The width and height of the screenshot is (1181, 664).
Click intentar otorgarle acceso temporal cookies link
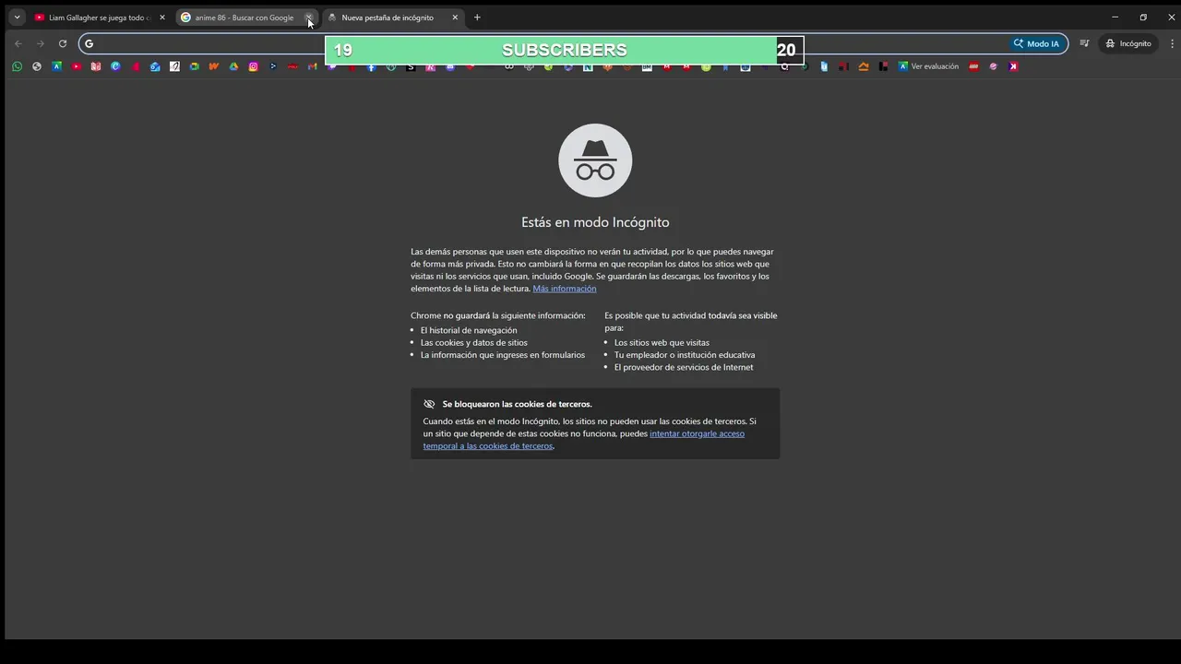click(x=584, y=440)
